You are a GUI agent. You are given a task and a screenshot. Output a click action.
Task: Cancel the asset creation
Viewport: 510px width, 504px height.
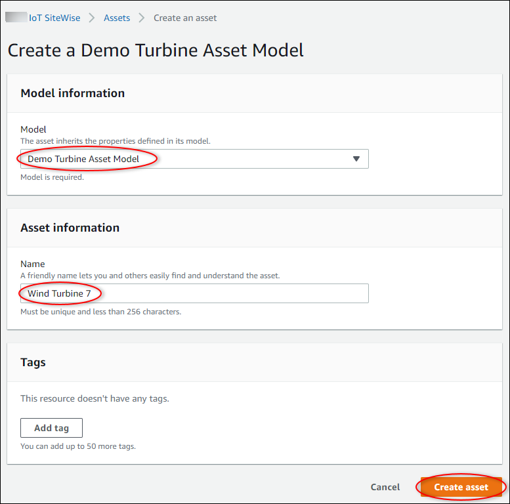[x=385, y=487]
